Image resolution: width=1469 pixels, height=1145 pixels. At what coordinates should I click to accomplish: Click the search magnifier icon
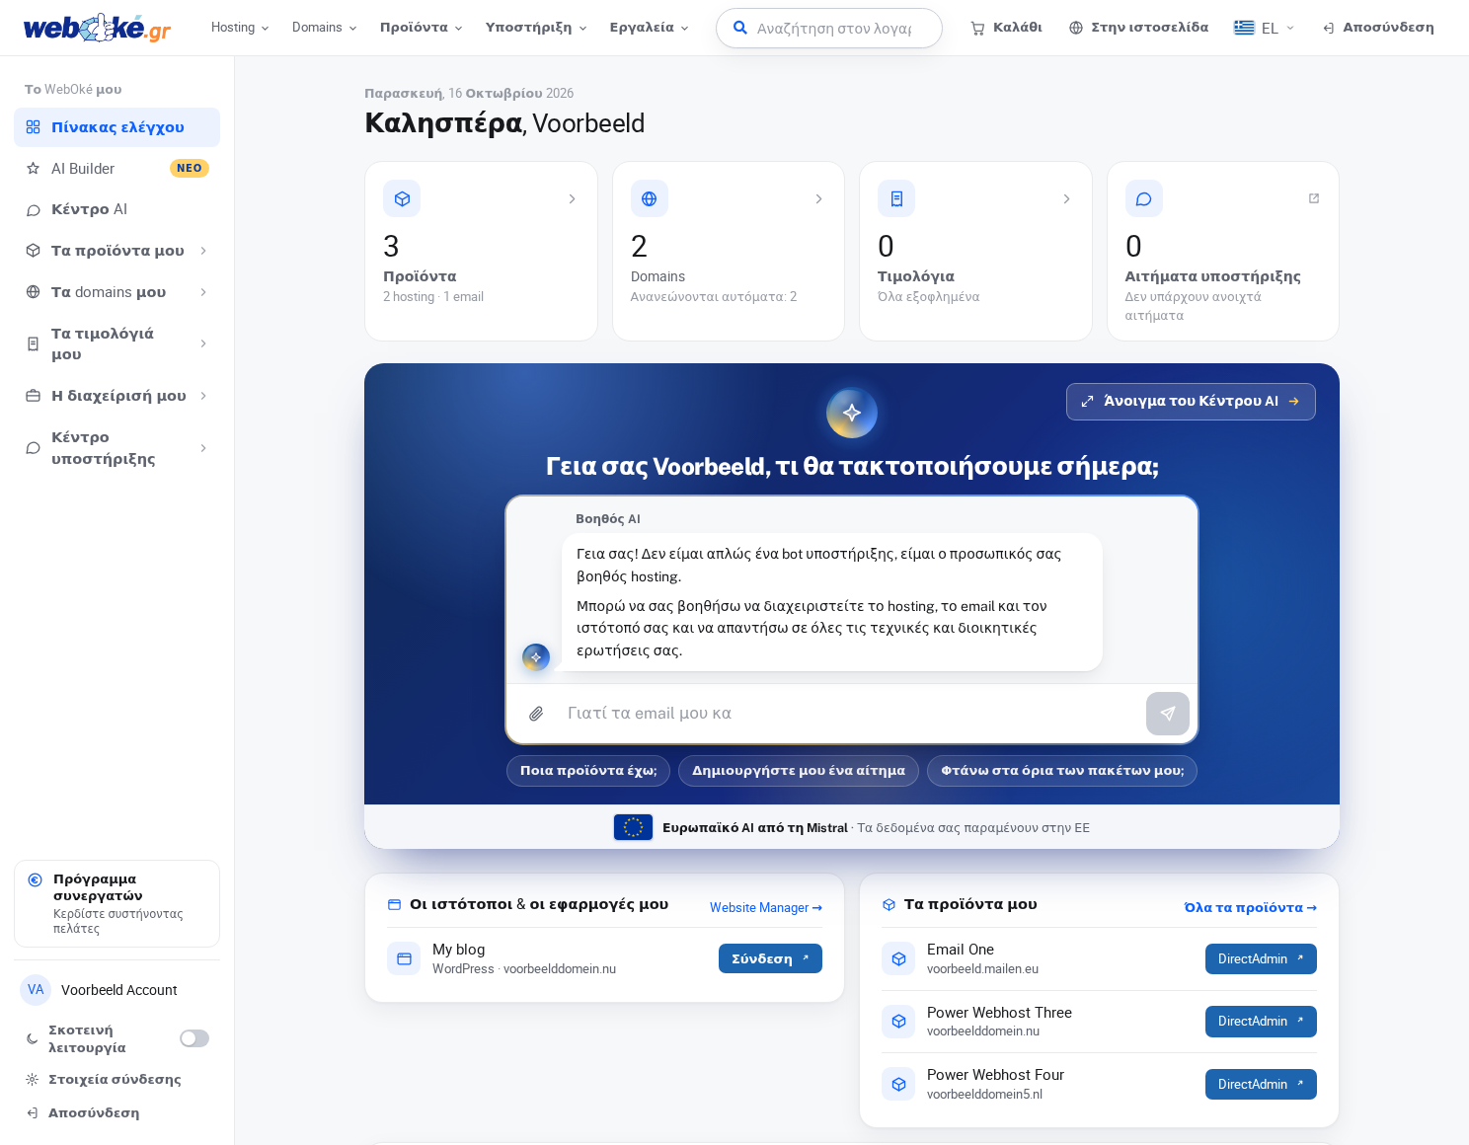click(x=740, y=28)
